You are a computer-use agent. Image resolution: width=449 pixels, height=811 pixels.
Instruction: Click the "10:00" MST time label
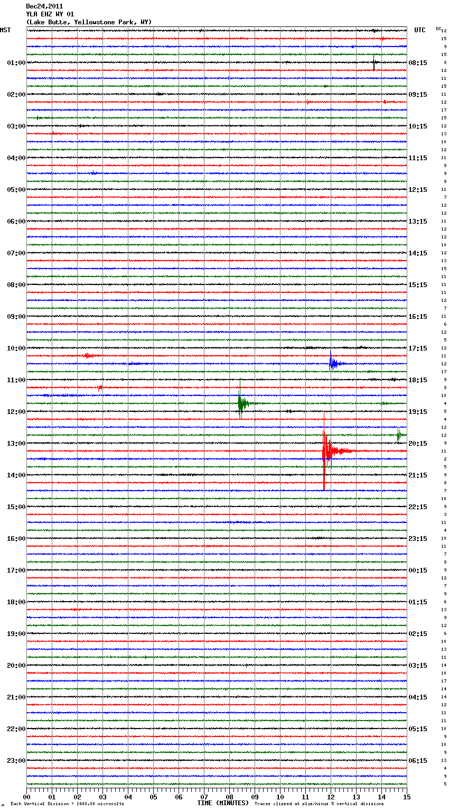(x=16, y=348)
